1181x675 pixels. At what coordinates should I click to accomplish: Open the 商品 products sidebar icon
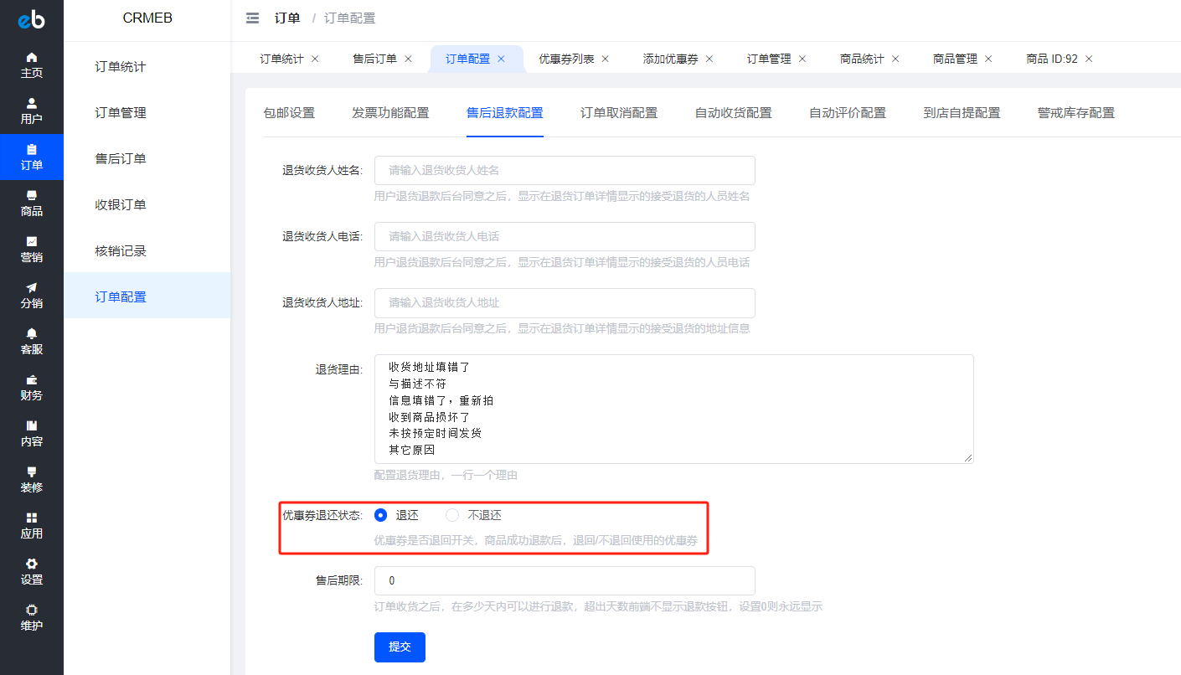32,204
